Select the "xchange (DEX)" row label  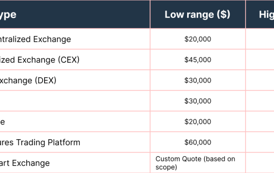click(28, 80)
